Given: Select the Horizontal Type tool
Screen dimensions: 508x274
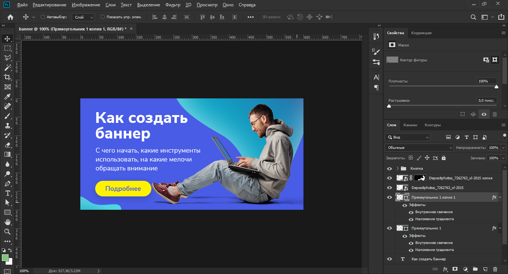Looking at the screenshot, I should pos(7,193).
